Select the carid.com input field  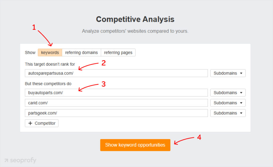point(116,103)
